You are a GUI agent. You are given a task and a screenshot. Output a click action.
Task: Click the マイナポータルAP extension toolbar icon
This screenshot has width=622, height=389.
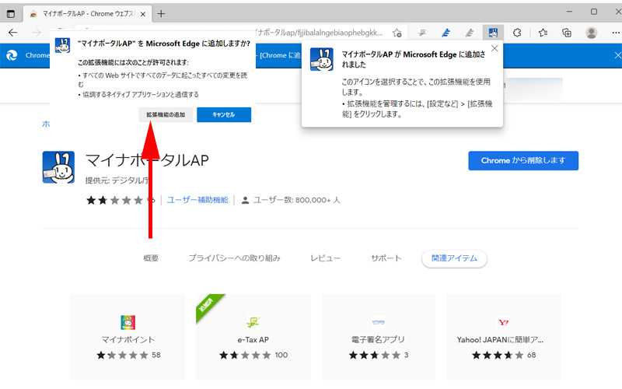pyautogui.click(x=493, y=33)
